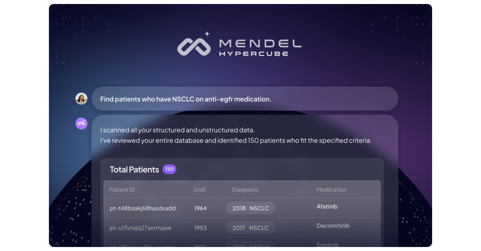The width and height of the screenshot is (481, 251).
Task: Select the 150 count badge
Action: pos(169,169)
